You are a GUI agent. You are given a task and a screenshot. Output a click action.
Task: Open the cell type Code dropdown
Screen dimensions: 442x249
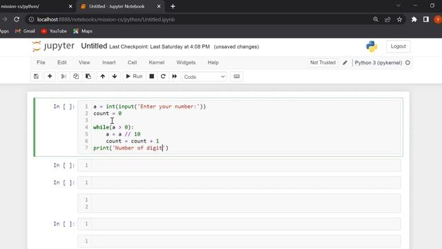click(x=204, y=77)
